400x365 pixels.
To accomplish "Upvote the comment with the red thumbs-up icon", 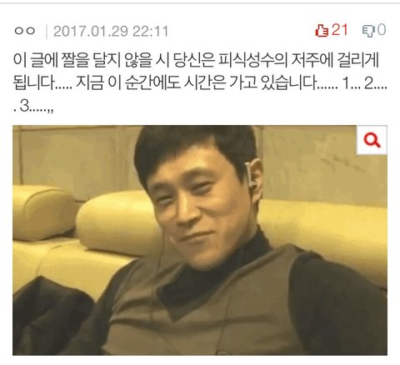I will tap(322, 31).
